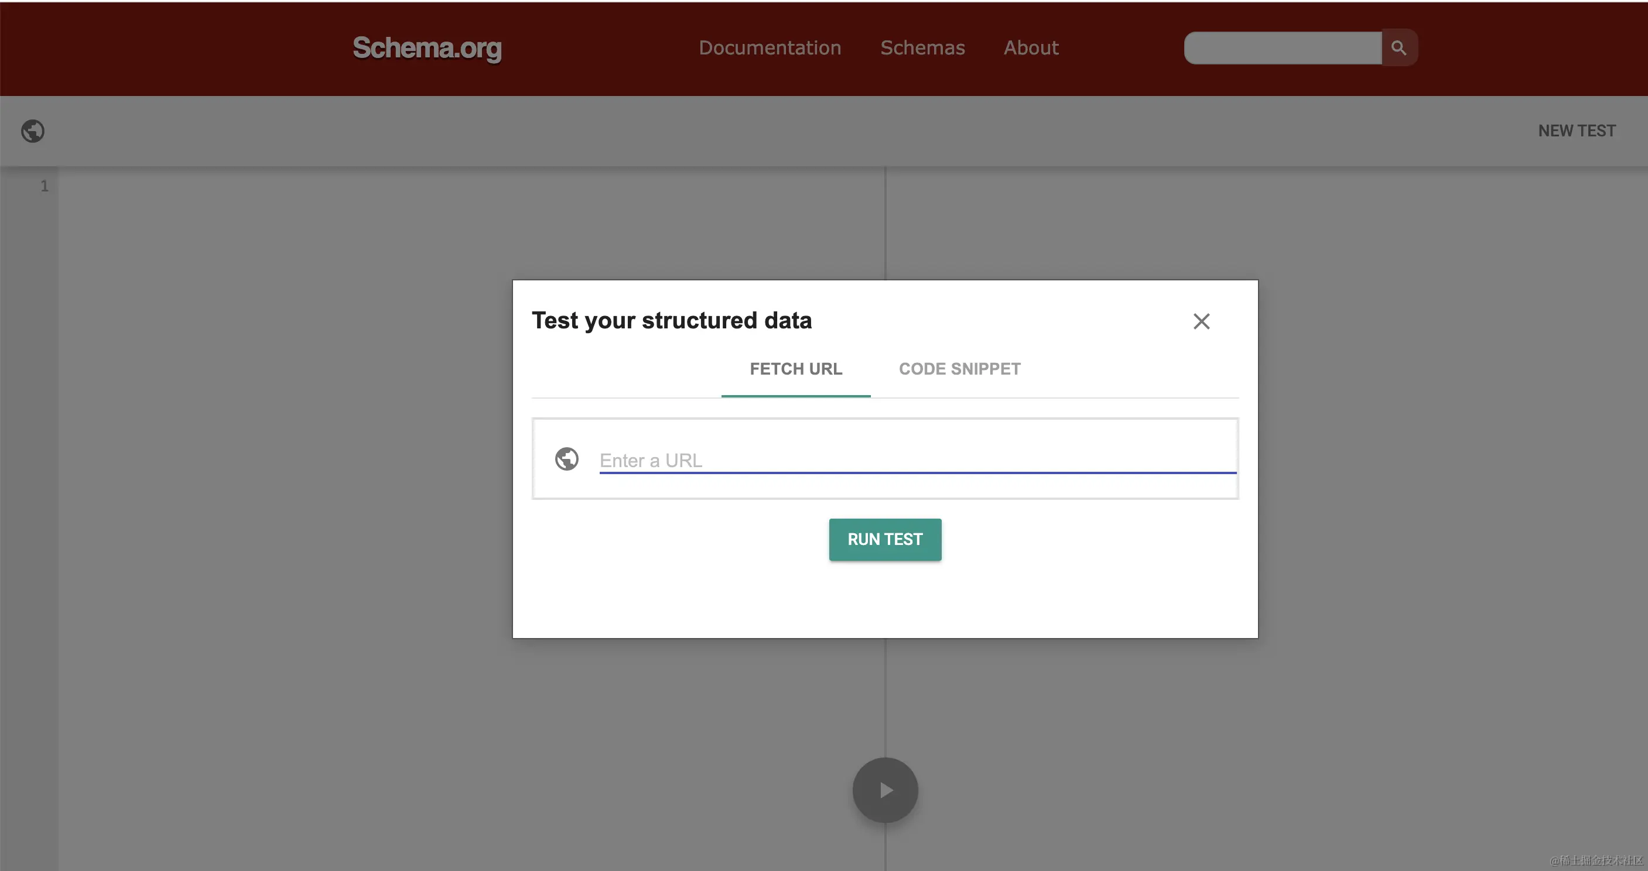Switch to the CODE SNIPPET tab
The height and width of the screenshot is (871, 1648).
tap(959, 369)
